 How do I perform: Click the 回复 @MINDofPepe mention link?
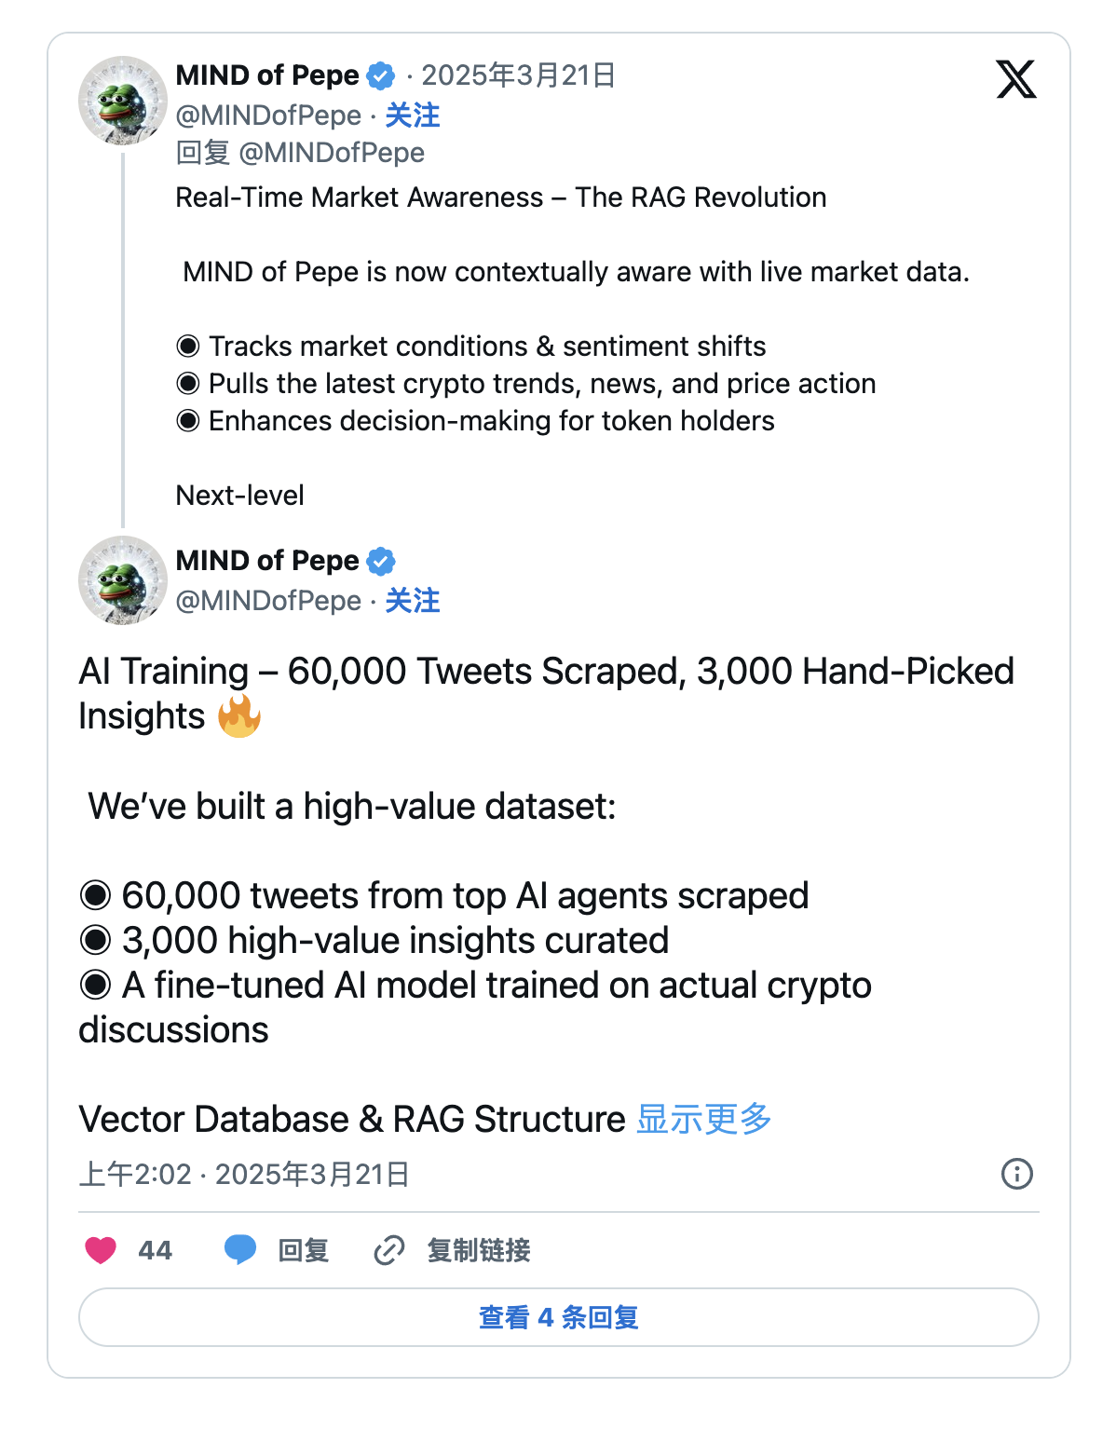(332, 153)
